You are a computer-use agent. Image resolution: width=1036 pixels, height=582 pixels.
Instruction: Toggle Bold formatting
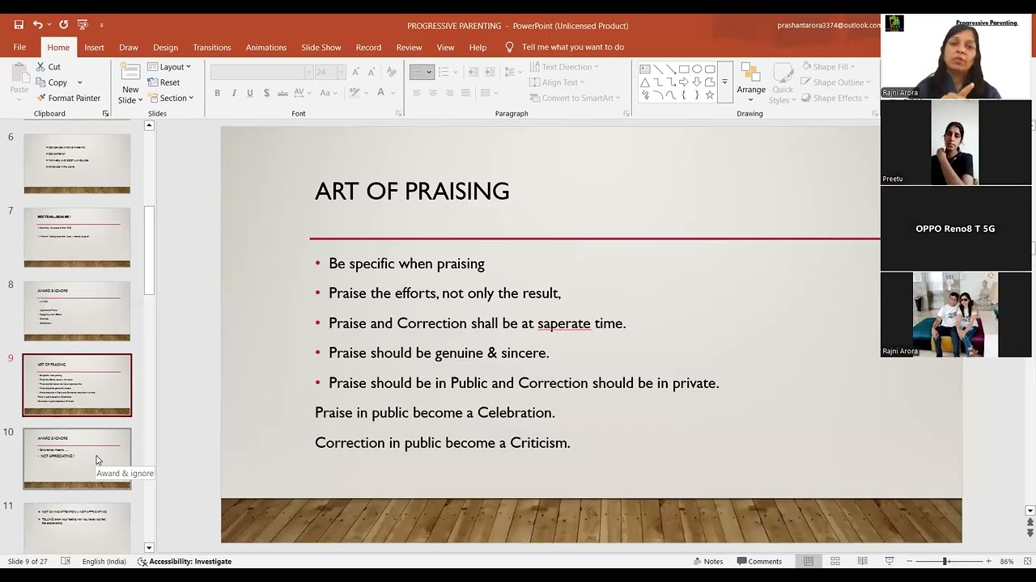coord(217,93)
